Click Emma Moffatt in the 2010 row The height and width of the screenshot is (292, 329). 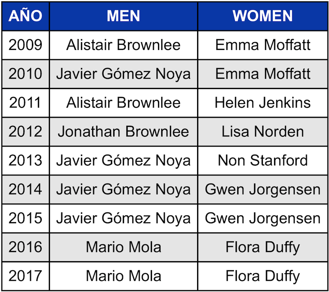pos(263,74)
